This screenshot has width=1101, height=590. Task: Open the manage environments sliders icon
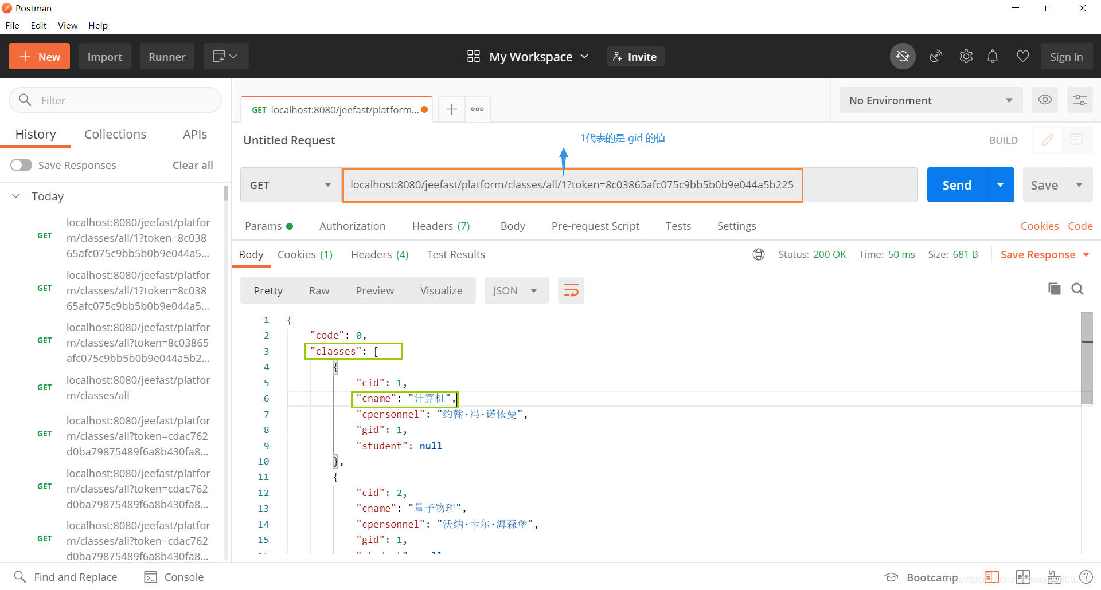(x=1080, y=100)
